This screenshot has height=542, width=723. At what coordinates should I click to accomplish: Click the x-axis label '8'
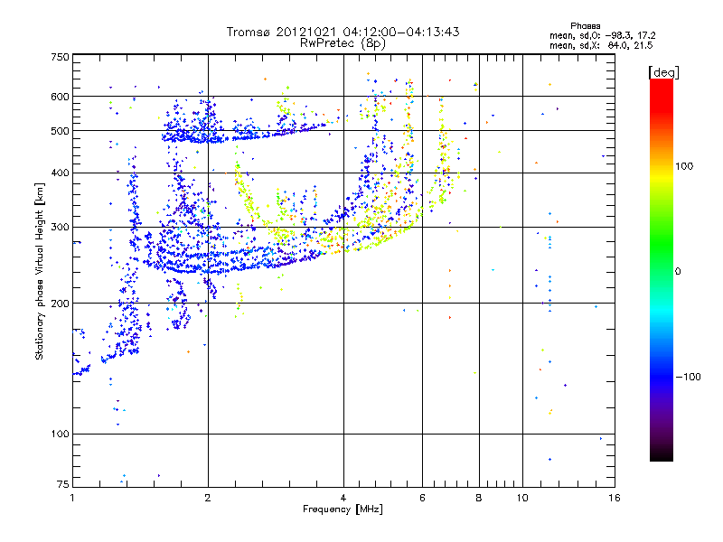coord(479,498)
